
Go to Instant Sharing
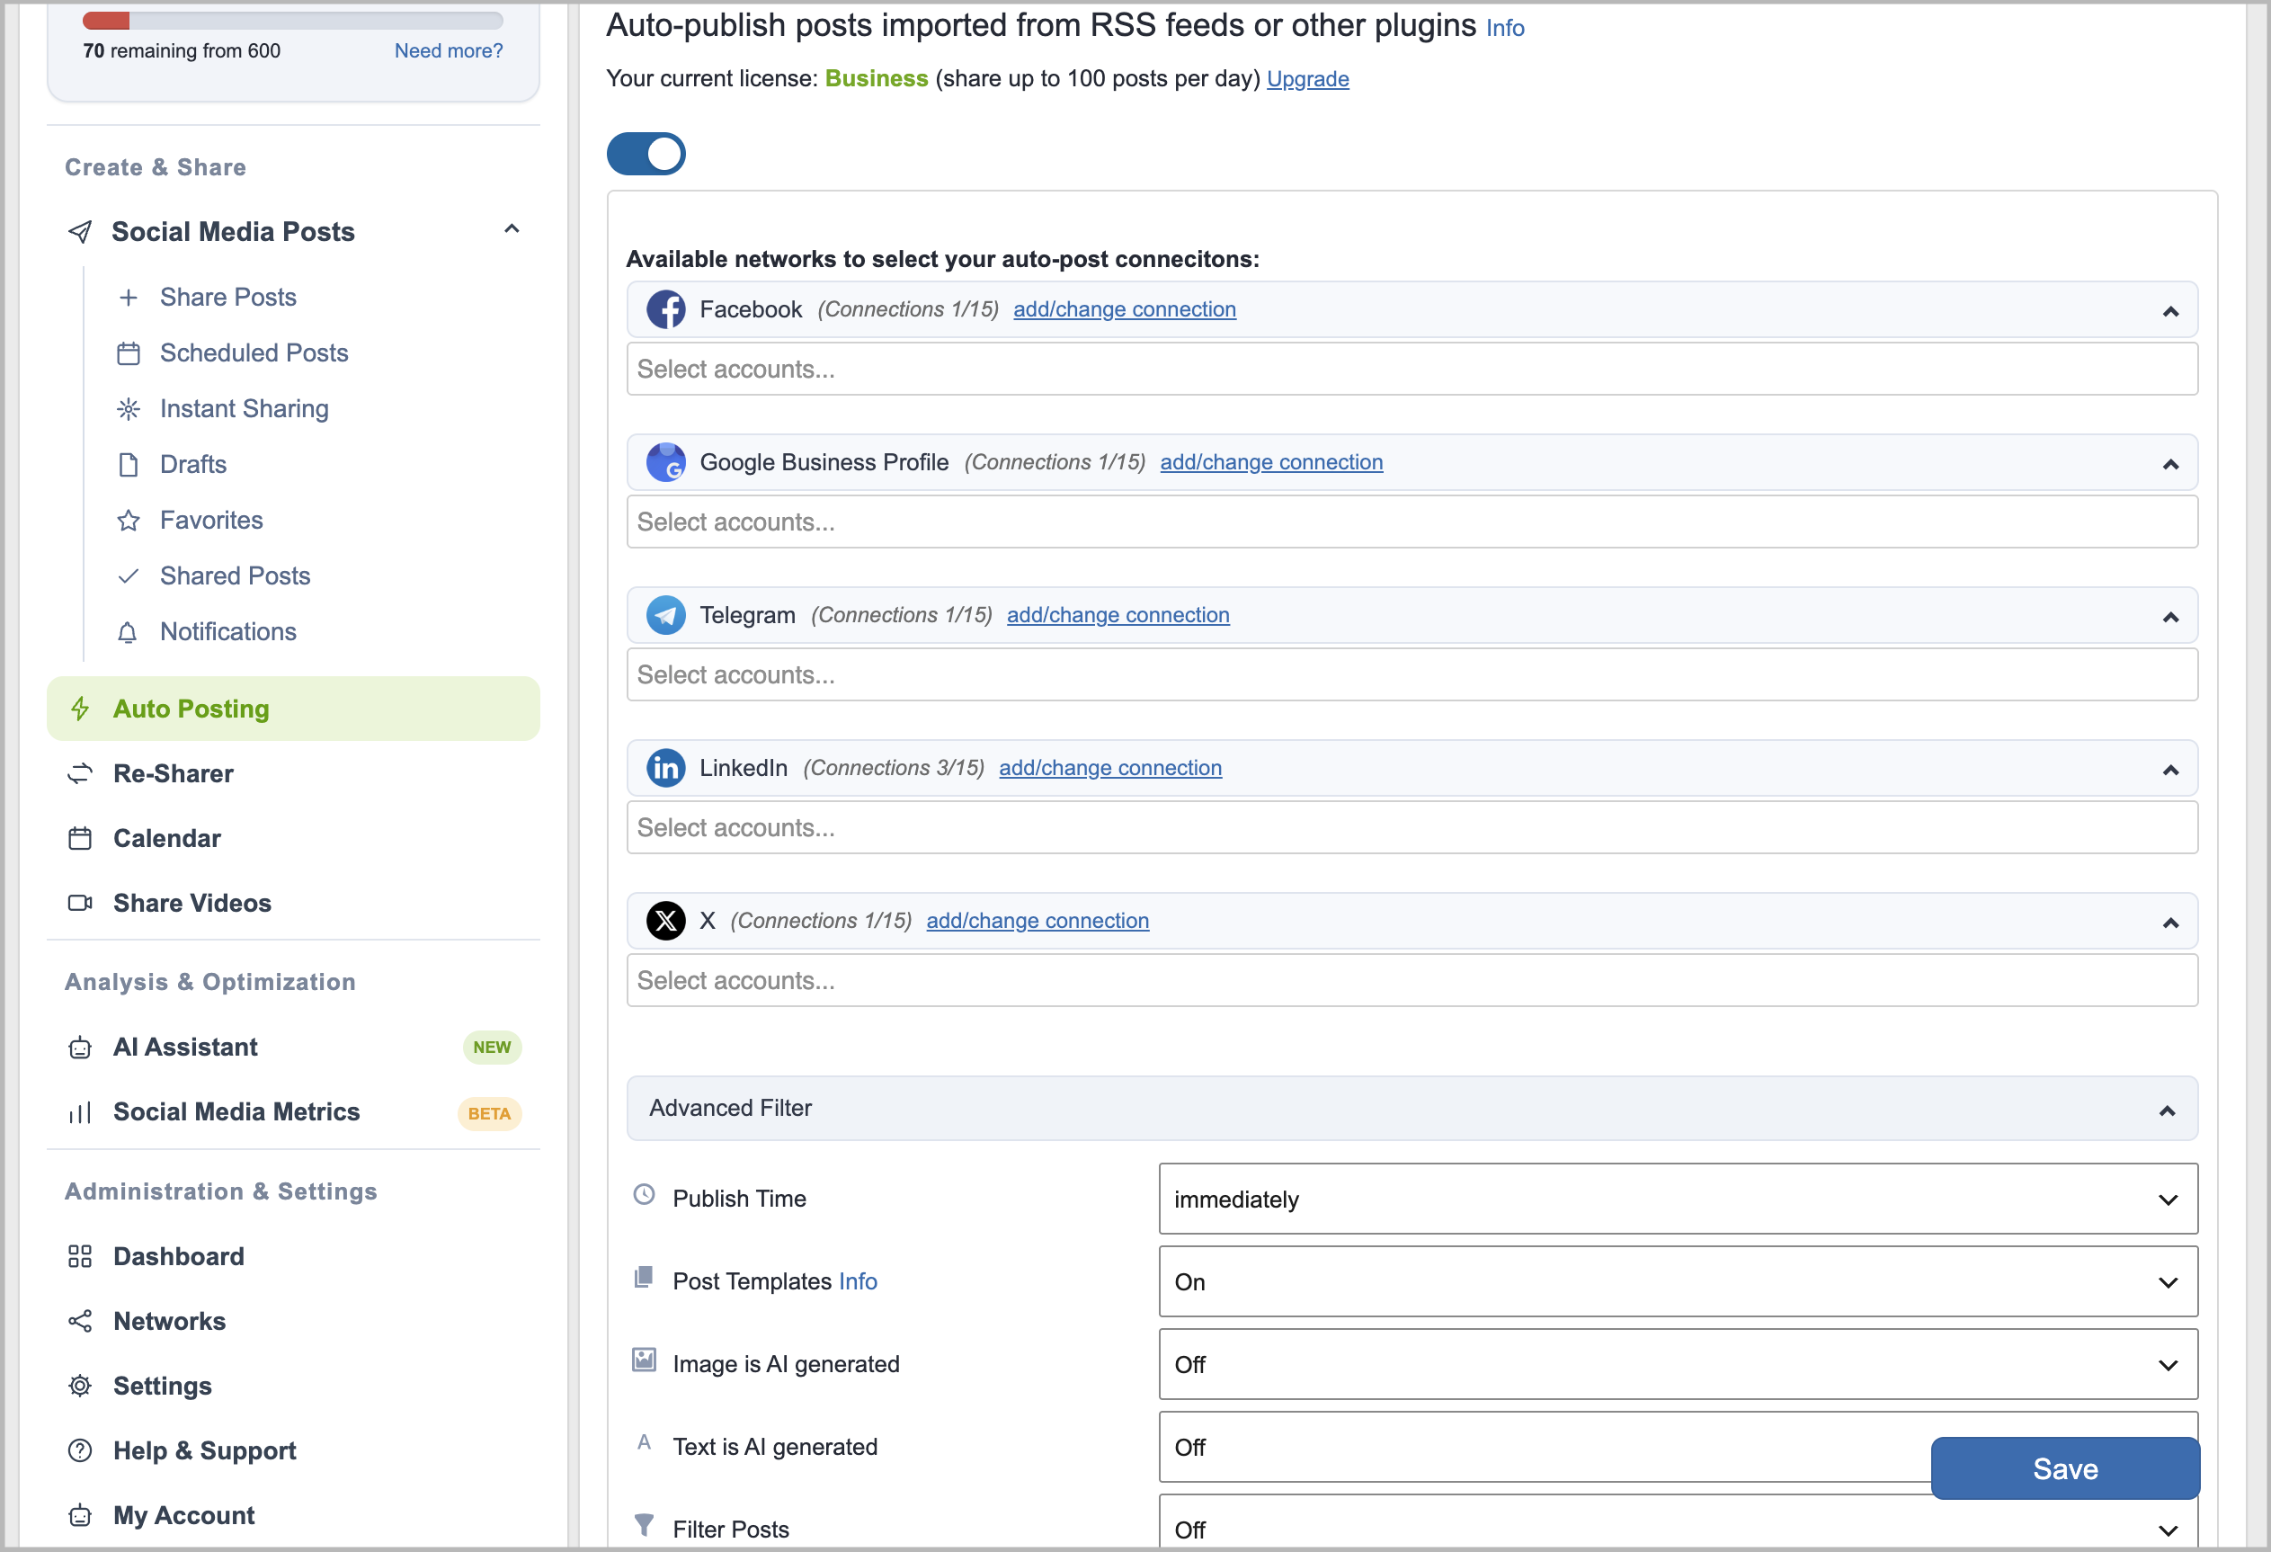tap(245, 408)
